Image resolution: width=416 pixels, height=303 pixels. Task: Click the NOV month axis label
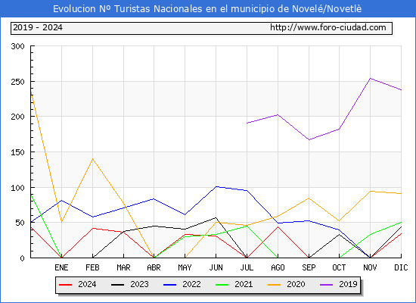(x=370, y=267)
